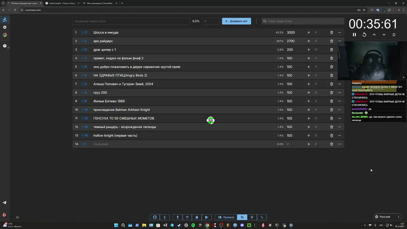Toggle the eye visibility icon bottom-left
The image size is (407, 229).
click(x=17, y=218)
